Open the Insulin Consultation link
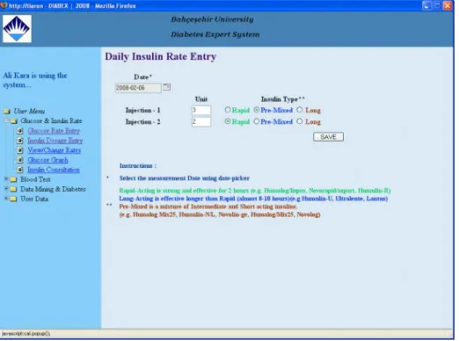This screenshot has height=341, width=459. 54,170
